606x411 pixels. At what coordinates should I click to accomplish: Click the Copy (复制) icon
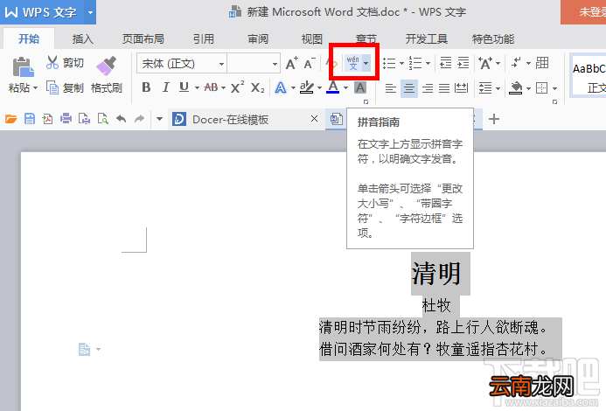[x=52, y=87]
